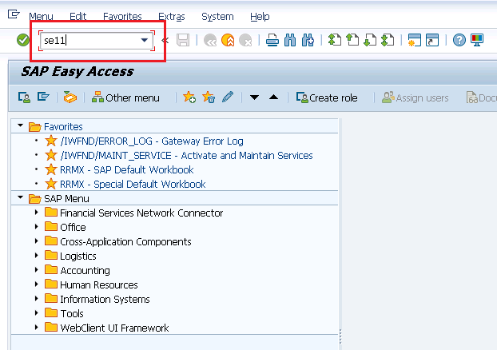Expand Financial Services Network Connector folder
Viewport: 497px width, 350px height.
pos(37,213)
